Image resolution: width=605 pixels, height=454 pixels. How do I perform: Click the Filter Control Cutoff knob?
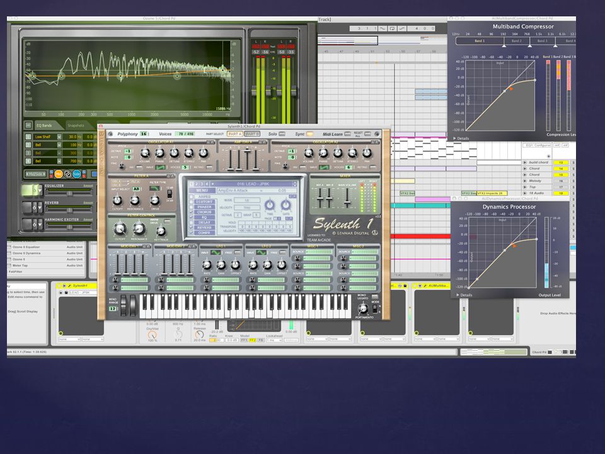[x=120, y=230]
